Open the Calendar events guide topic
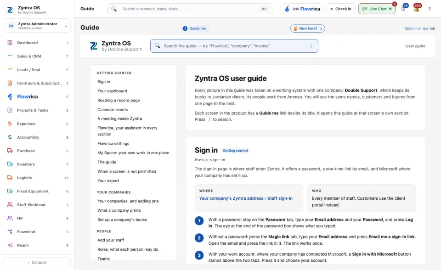Viewport: 441px width, 270px height. pos(113,109)
